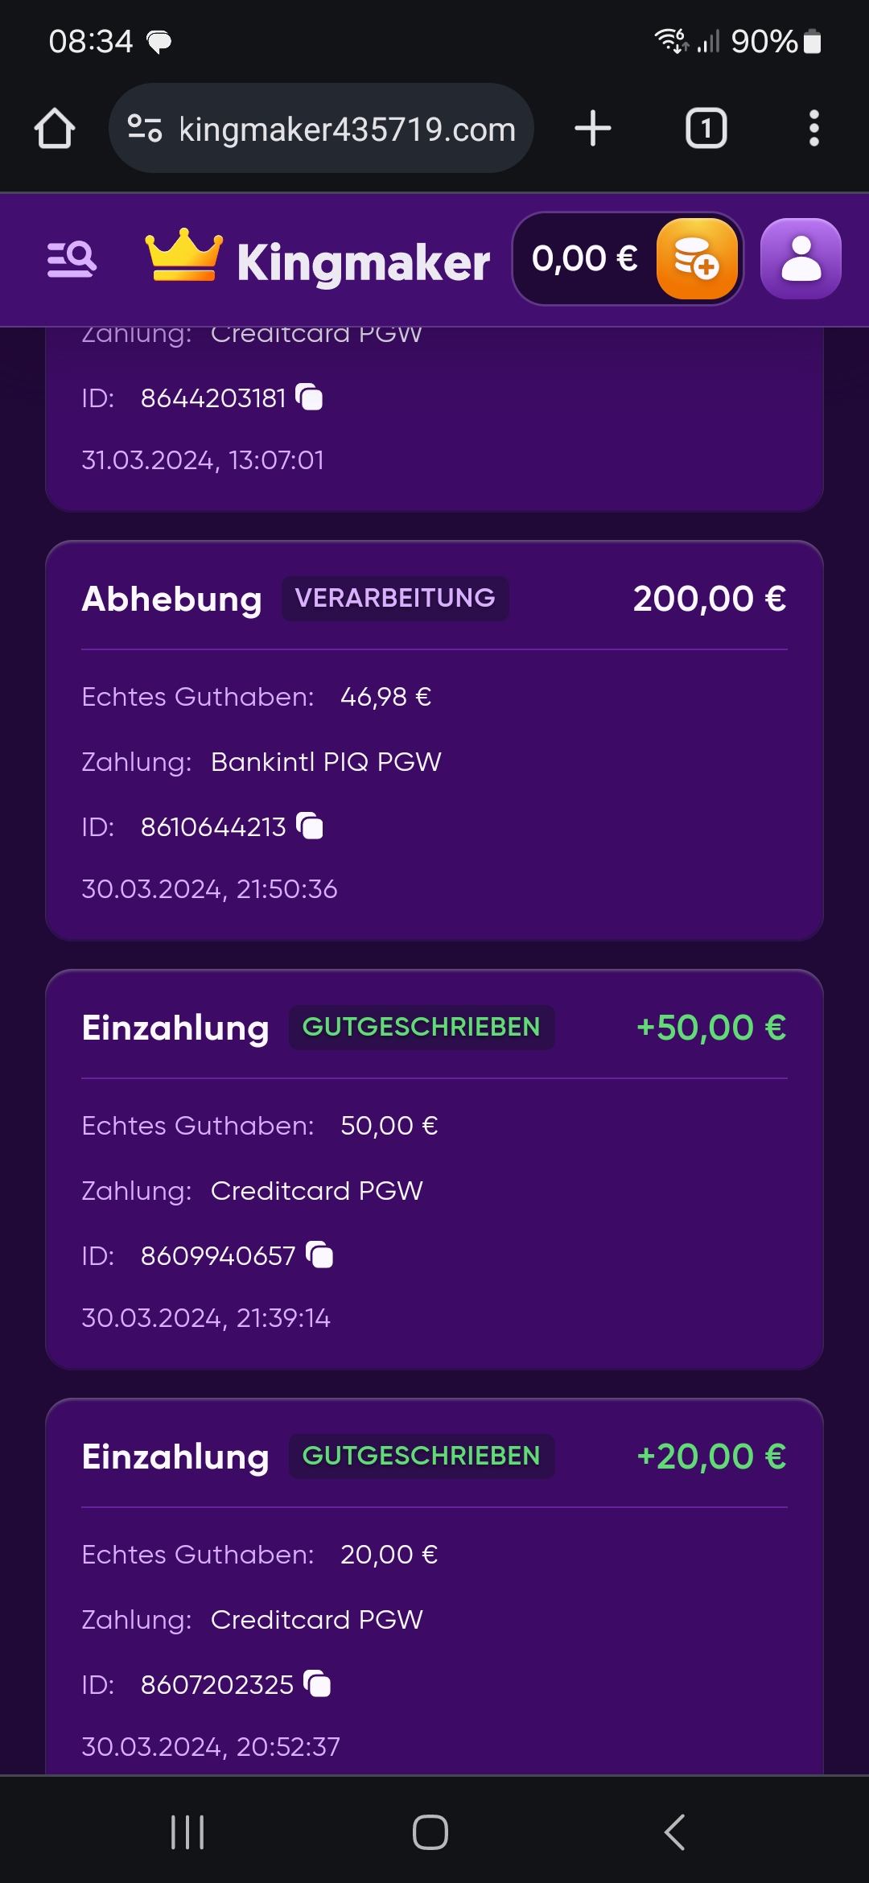Open the tab switcher showing 1 tab
The width and height of the screenshot is (869, 1883).
(706, 129)
